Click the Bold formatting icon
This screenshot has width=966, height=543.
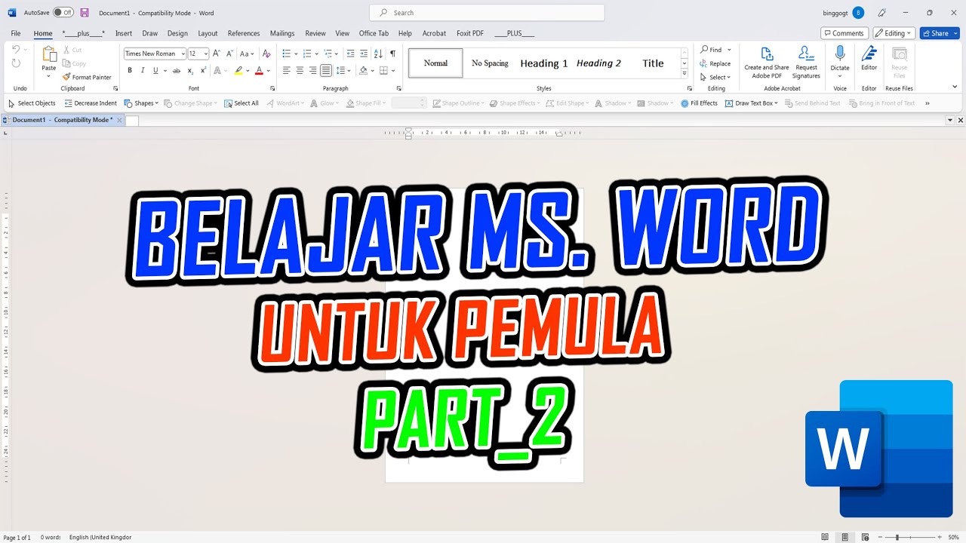(130, 70)
